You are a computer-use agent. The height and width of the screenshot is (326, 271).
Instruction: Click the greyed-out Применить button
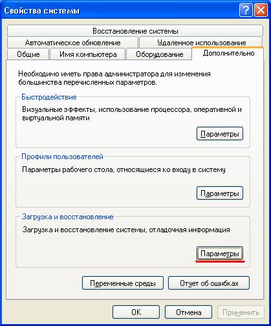coord(241,312)
